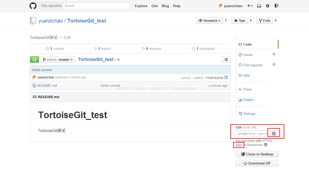Open the Blog link in header
Viewport: 309px width, 171px height.
(x=165, y=6)
